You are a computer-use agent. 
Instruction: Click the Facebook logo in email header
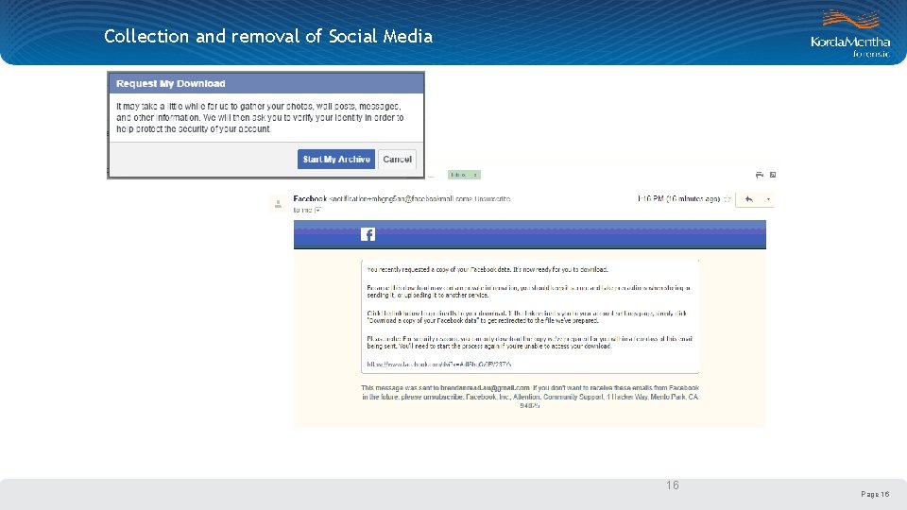tap(368, 234)
